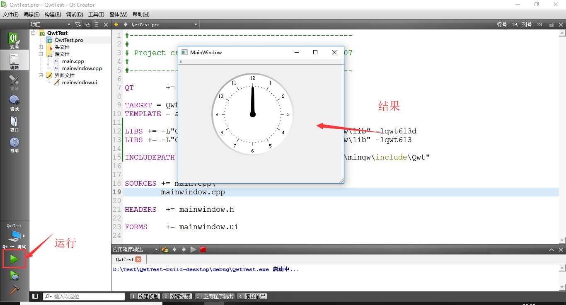Screen dimensions: 566x305
Task: Switch to the Debug (调试) mode
Action: coord(14,103)
